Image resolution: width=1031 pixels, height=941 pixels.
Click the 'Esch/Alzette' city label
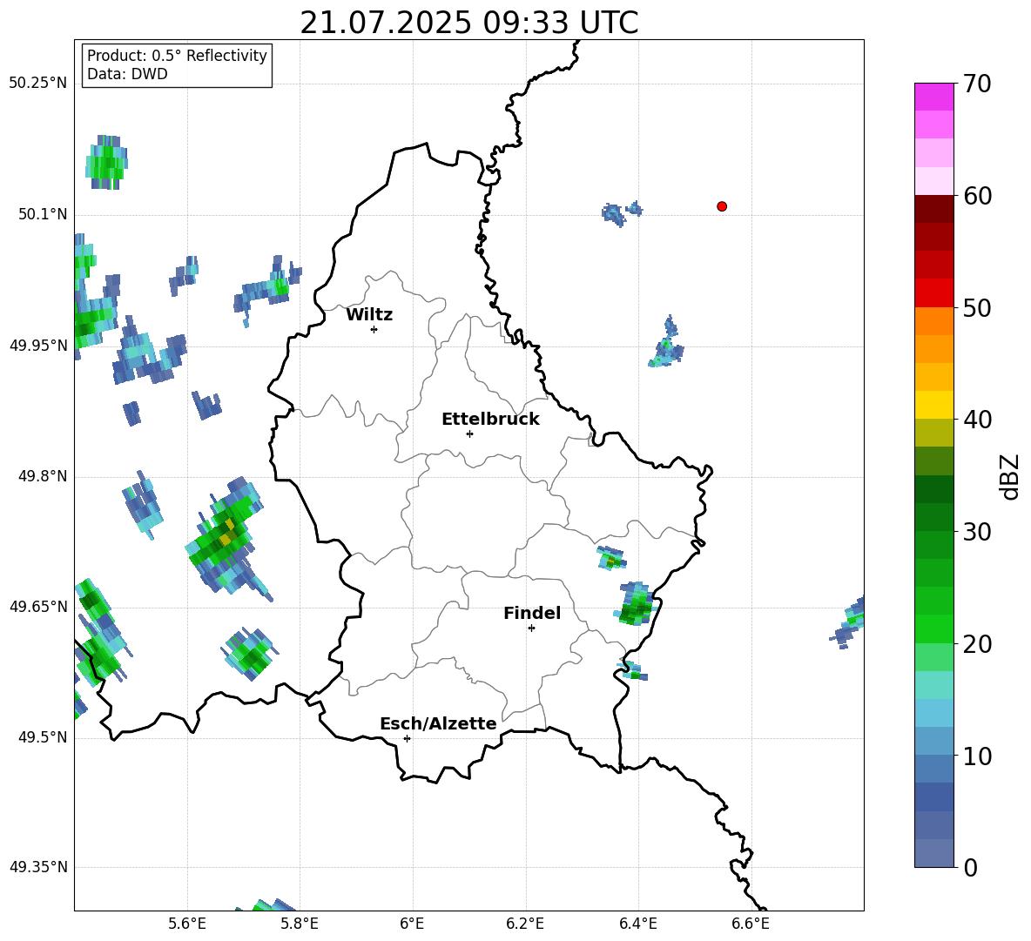pyautogui.click(x=439, y=723)
